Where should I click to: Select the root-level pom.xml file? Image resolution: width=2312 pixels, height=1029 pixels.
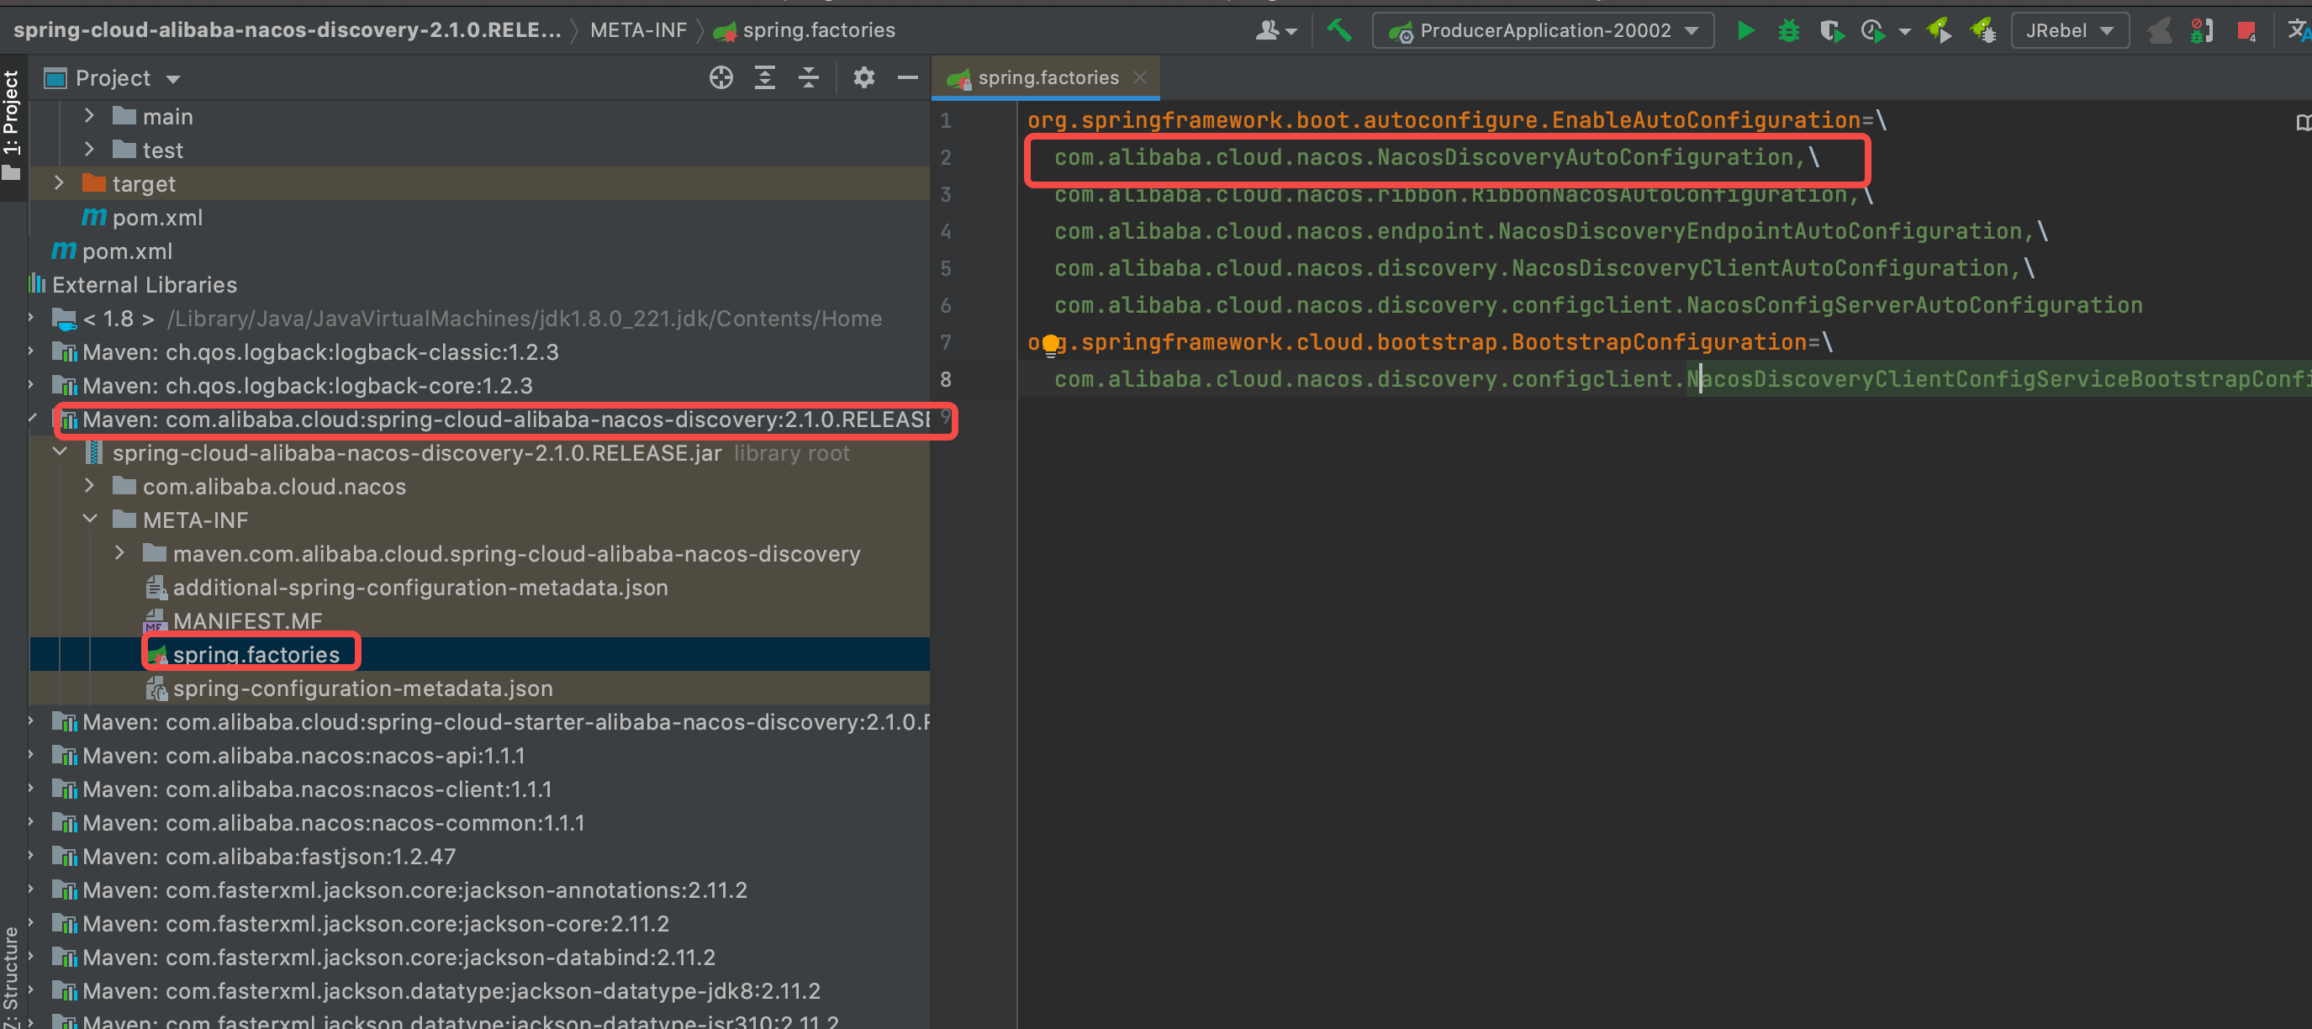coord(112,251)
